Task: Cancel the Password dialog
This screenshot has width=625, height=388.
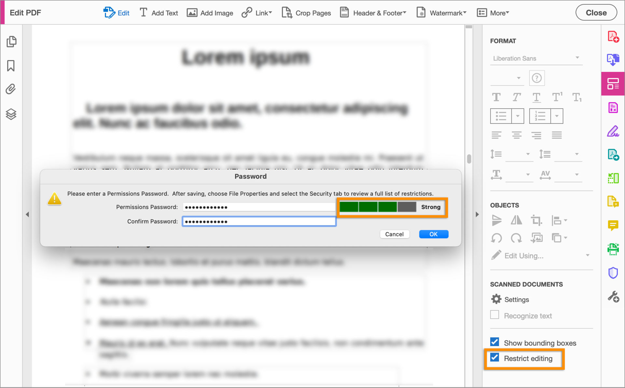Action: click(395, 234)
